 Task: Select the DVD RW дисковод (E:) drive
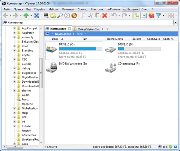[x=53, y=68]
